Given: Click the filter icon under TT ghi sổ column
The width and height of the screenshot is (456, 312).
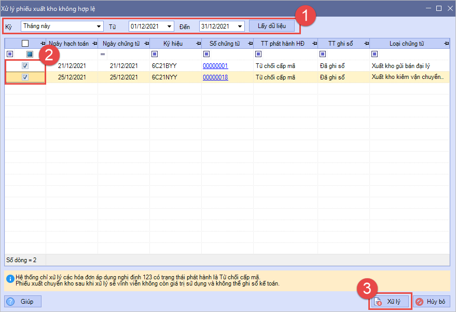Looking at the screenshot, I should coord(323,54).
